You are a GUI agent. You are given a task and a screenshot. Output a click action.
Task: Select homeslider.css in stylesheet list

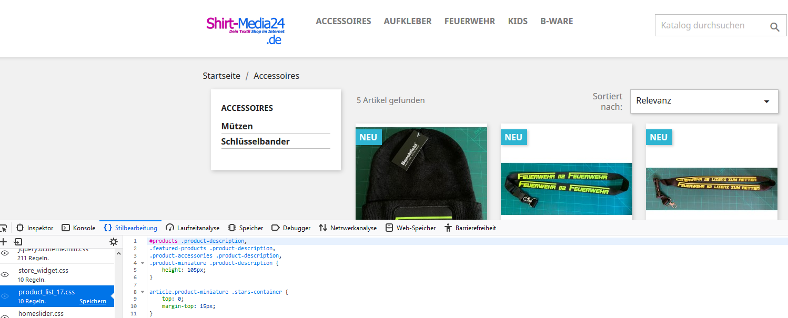pos(57,313)
